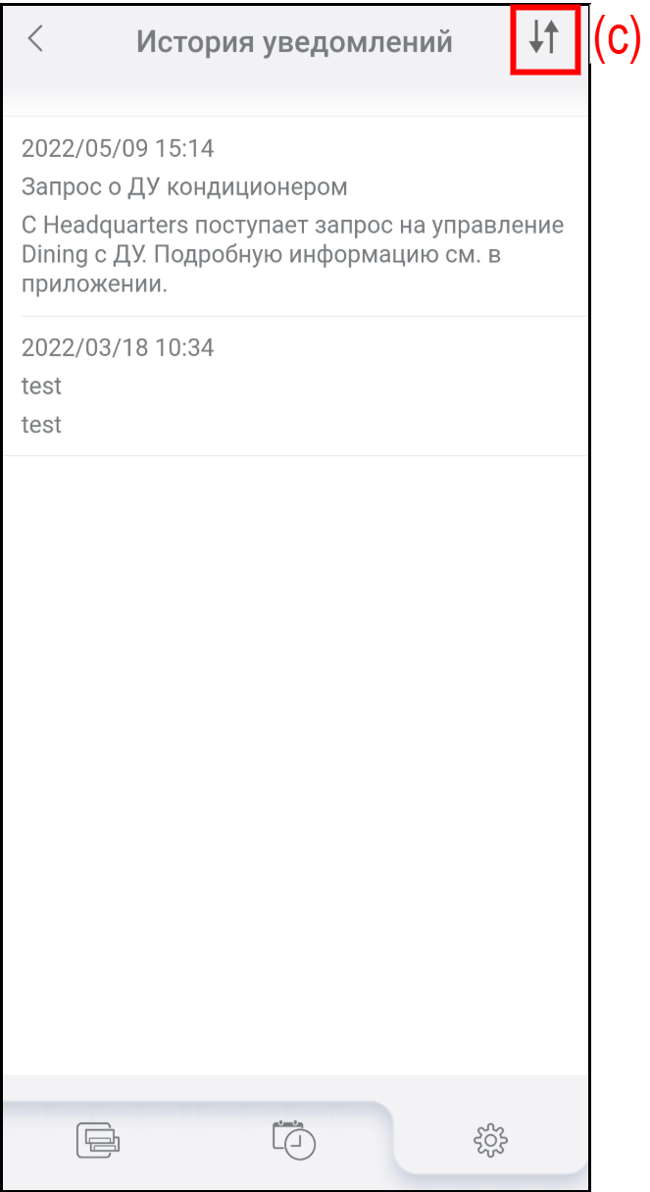Click the red (C) annotation label
The image size is (650, 1192).
coord(618,39)
